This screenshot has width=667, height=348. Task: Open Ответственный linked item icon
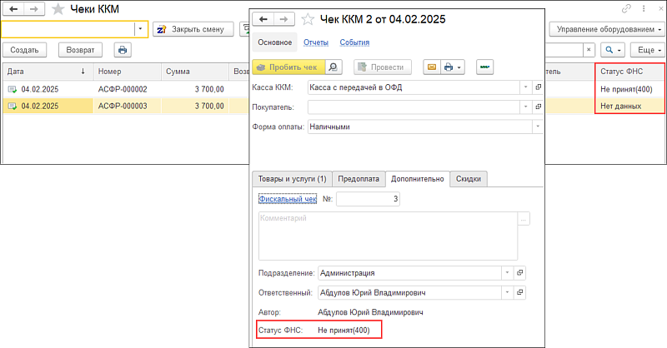coord(519,292)
